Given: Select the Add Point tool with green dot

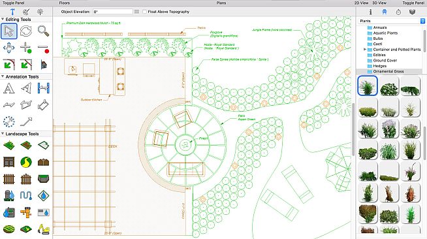Looking at the screenshot, I should (26, 48).
